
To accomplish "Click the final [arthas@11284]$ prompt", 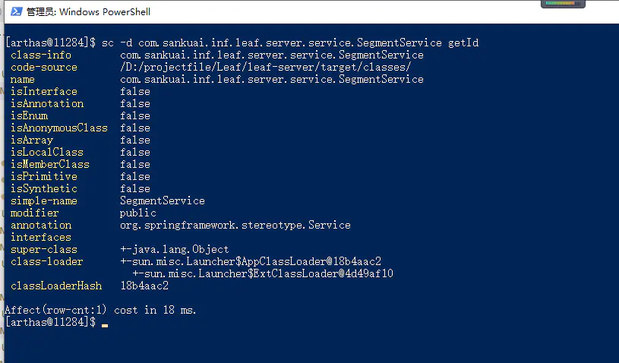I will [x=50, y=322].
